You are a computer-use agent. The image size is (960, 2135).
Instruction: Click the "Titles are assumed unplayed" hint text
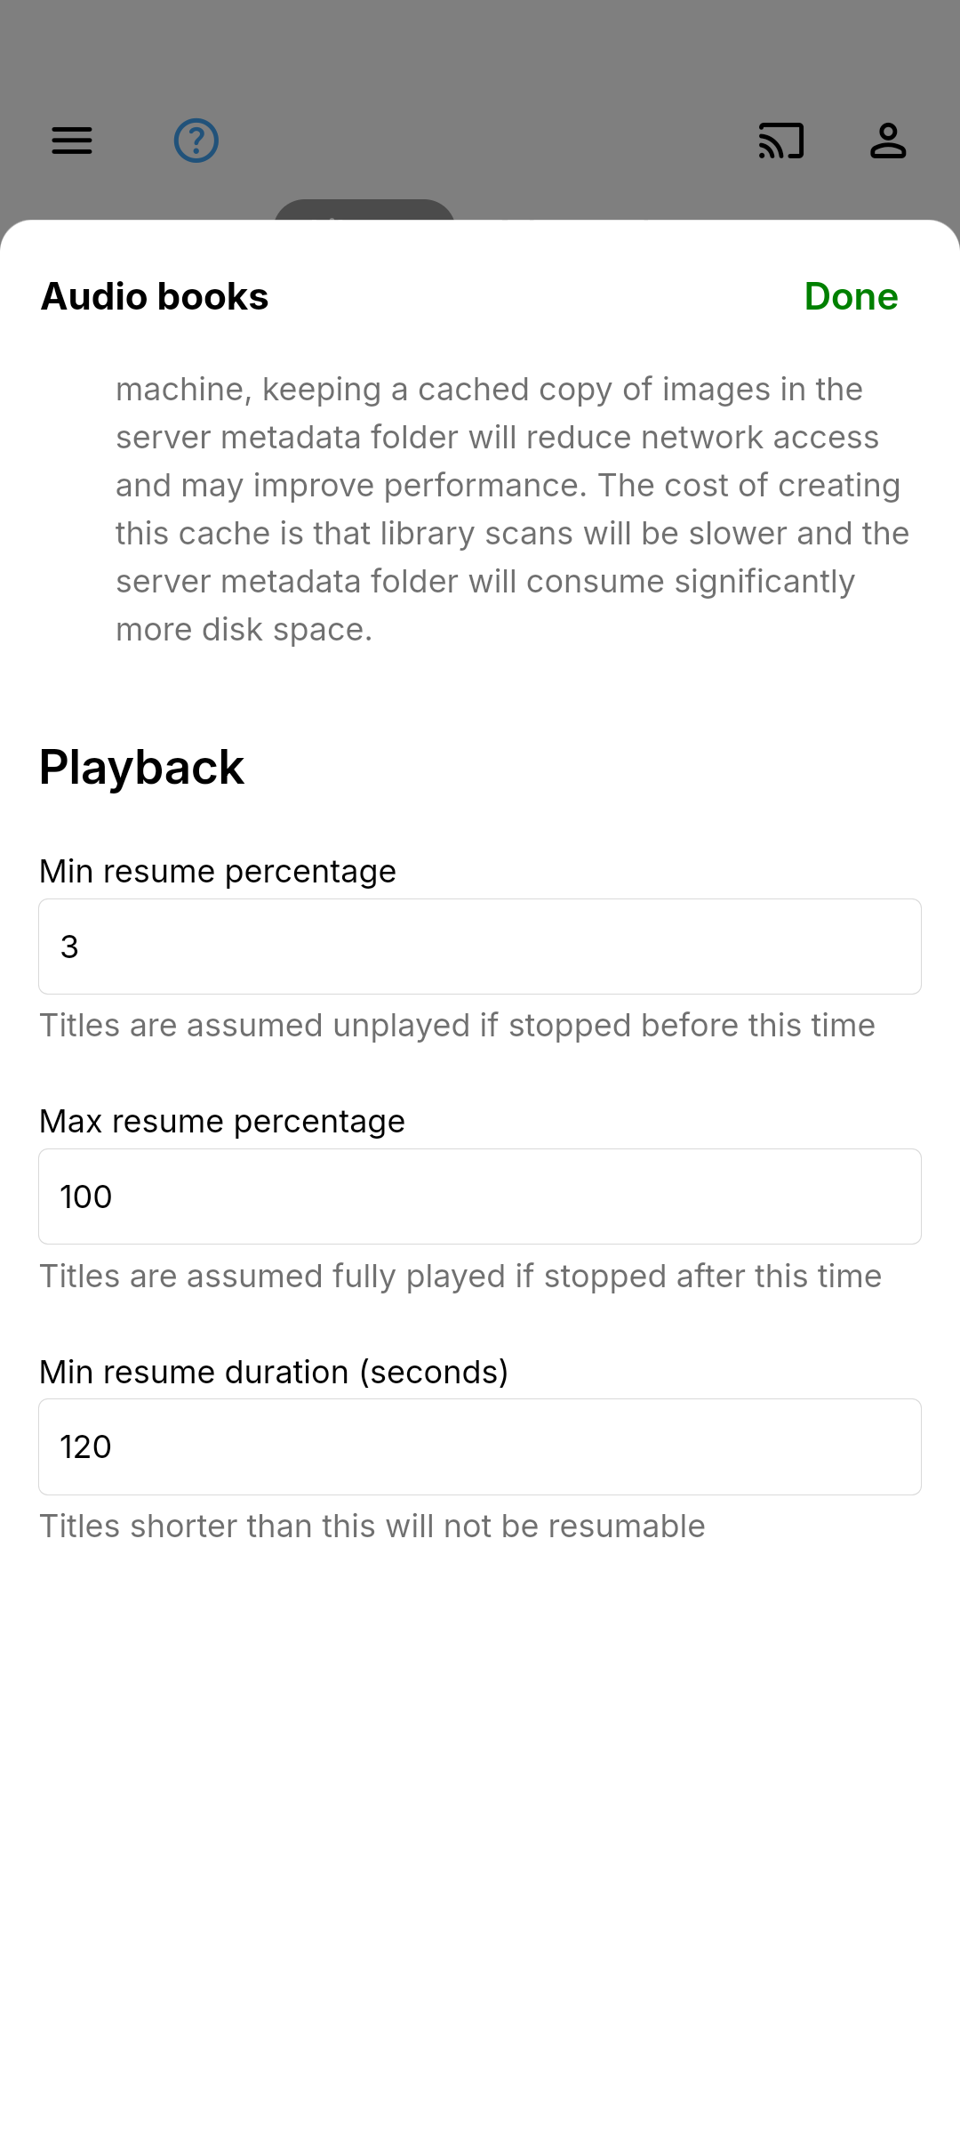pyautogui.click(x=457, y=1025)
